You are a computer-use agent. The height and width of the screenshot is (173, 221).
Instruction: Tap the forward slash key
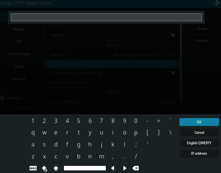click(136, 157)
